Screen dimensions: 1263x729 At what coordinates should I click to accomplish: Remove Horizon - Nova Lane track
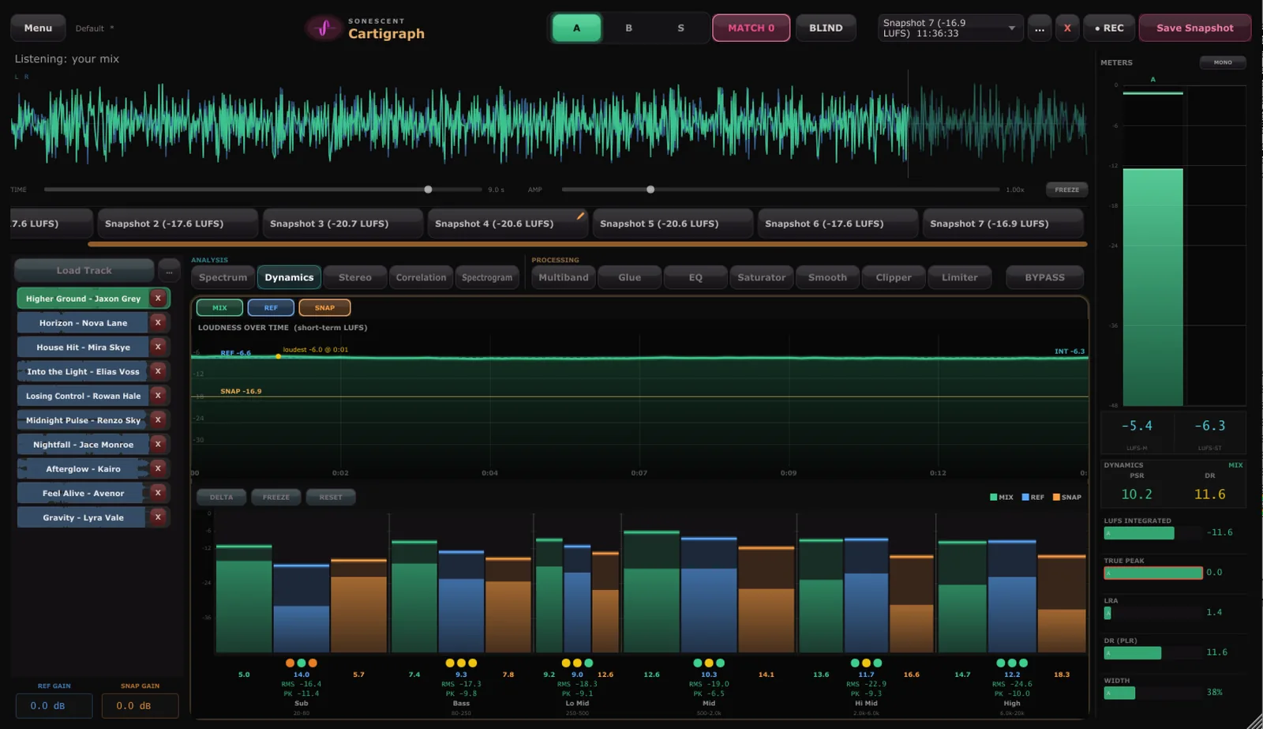pos(158,323)
